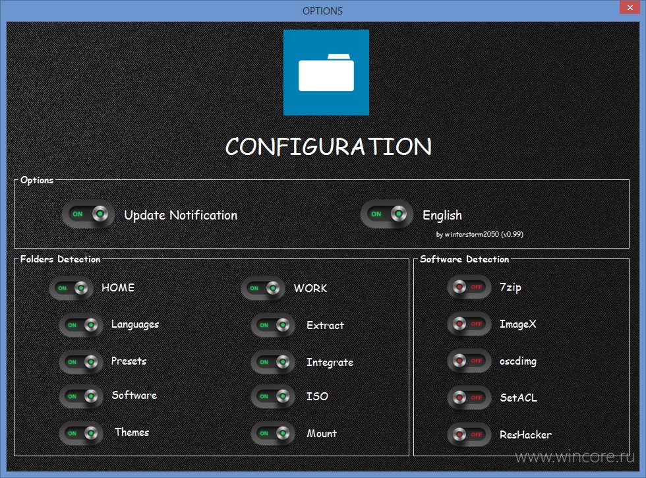Toggle the ISO folder switch
Screen dimensions: 646x478
(273, 396)
